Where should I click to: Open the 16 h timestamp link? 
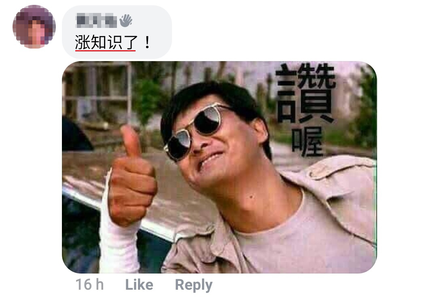(x=89, y=285)
